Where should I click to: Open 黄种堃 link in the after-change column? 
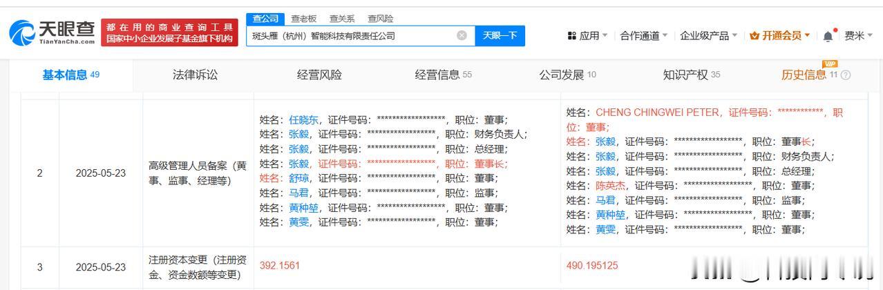coord(611,215)
